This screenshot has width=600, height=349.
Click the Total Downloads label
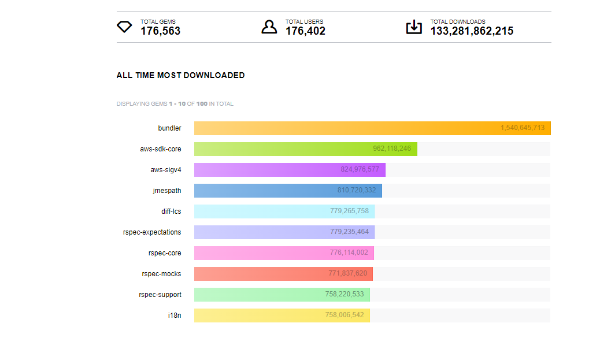(x=458, y=22)
